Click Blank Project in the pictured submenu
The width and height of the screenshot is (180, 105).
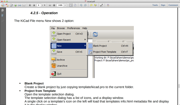point(110,46)
